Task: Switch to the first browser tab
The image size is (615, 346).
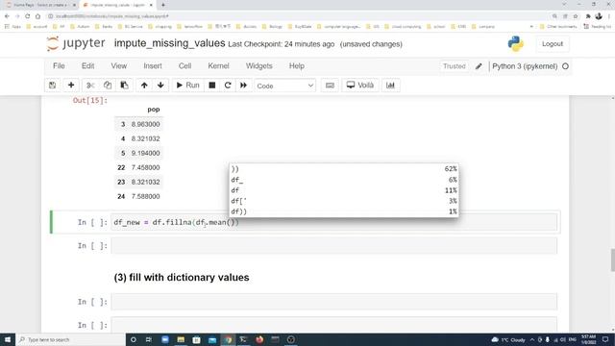Action: tap(40, 5)
